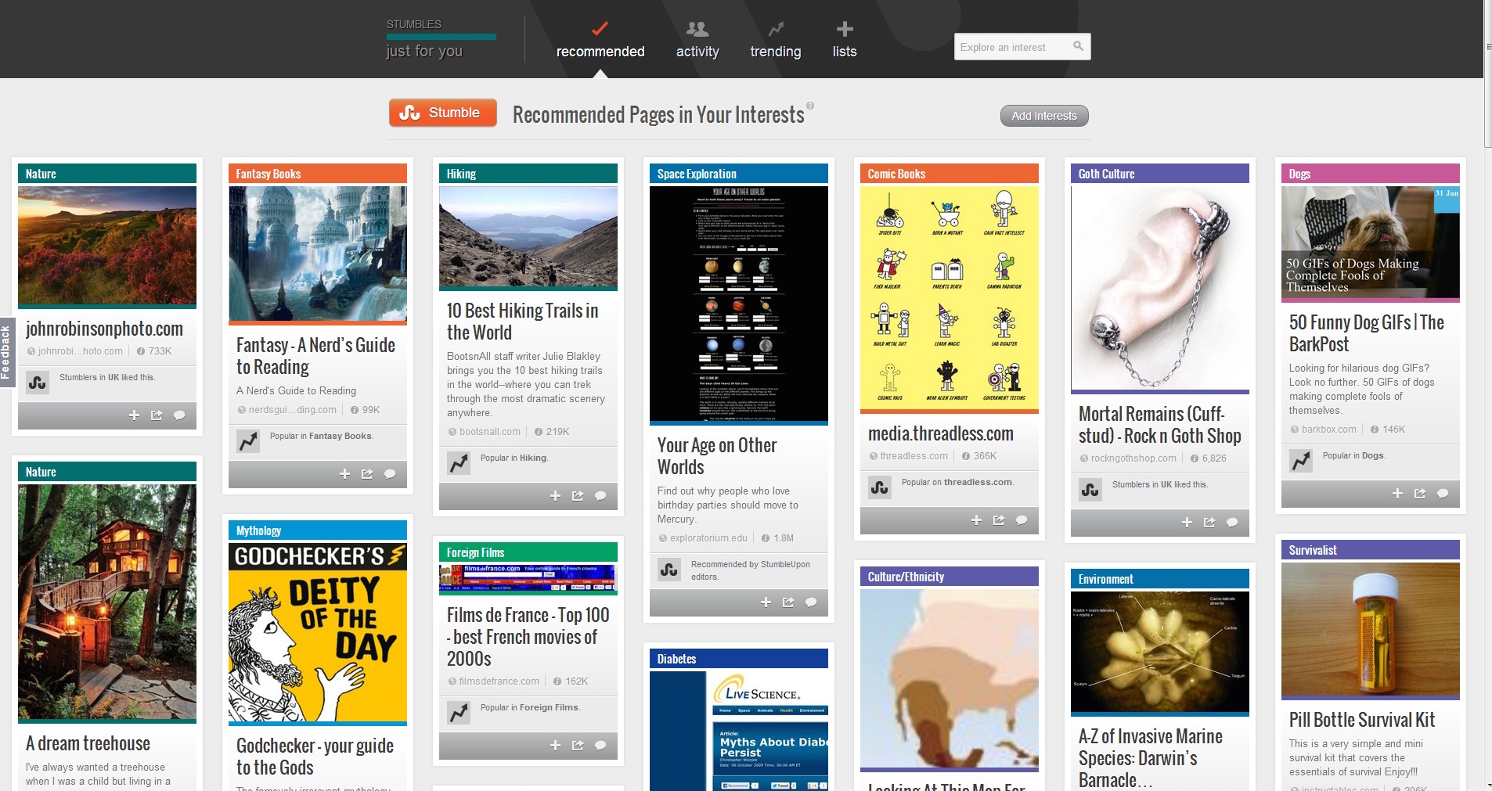The image size is (1492, 791).
Task: Share the Mortal Remains Cuff-stud card
Action: (1209, 523)
